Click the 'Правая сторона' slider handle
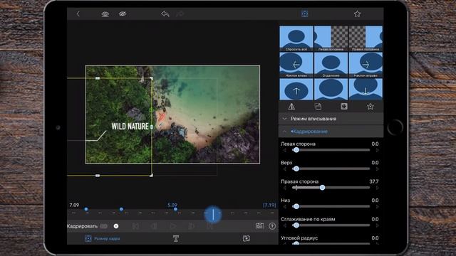Viewport: 456px width, 256px height. pyautogui.click(x=322, y=188)
